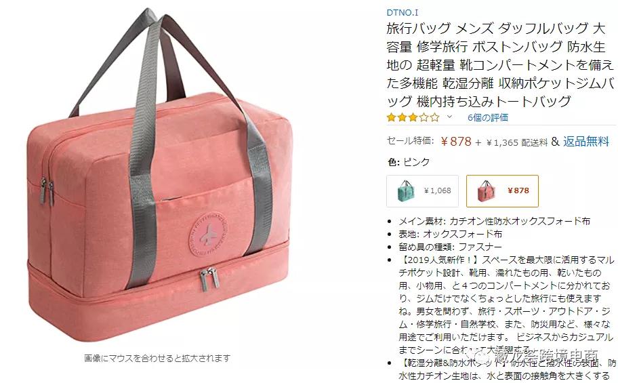The height and width of the screenshot is (383, 618).
Task: Click the first filled gold rating star
Action: 391,117
